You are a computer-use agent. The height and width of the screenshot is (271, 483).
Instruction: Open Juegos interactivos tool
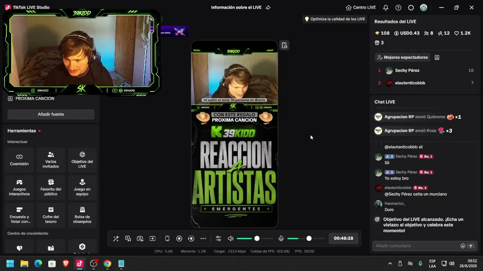pos(19,187)
